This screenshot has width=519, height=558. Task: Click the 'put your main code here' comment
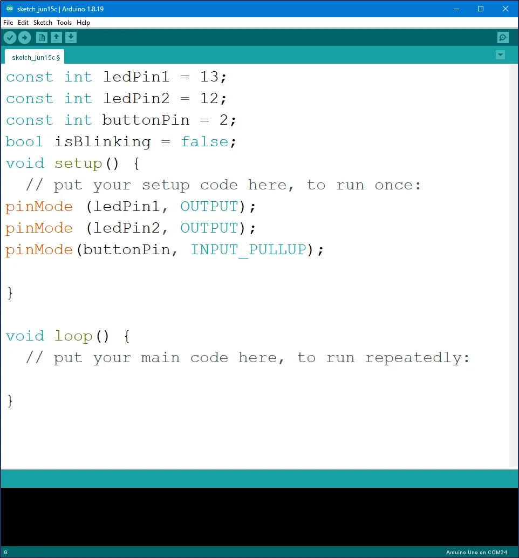(248, 358)
